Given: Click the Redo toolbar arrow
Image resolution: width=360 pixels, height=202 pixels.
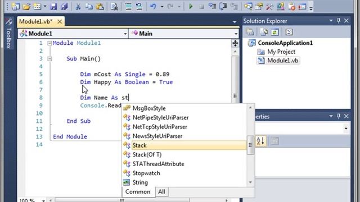Looking at the screenshot, I should [170, 6].
